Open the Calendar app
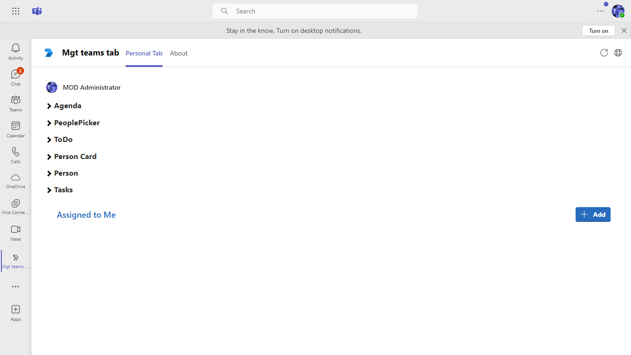Viewport: 631px width, 355px height. 16,129
